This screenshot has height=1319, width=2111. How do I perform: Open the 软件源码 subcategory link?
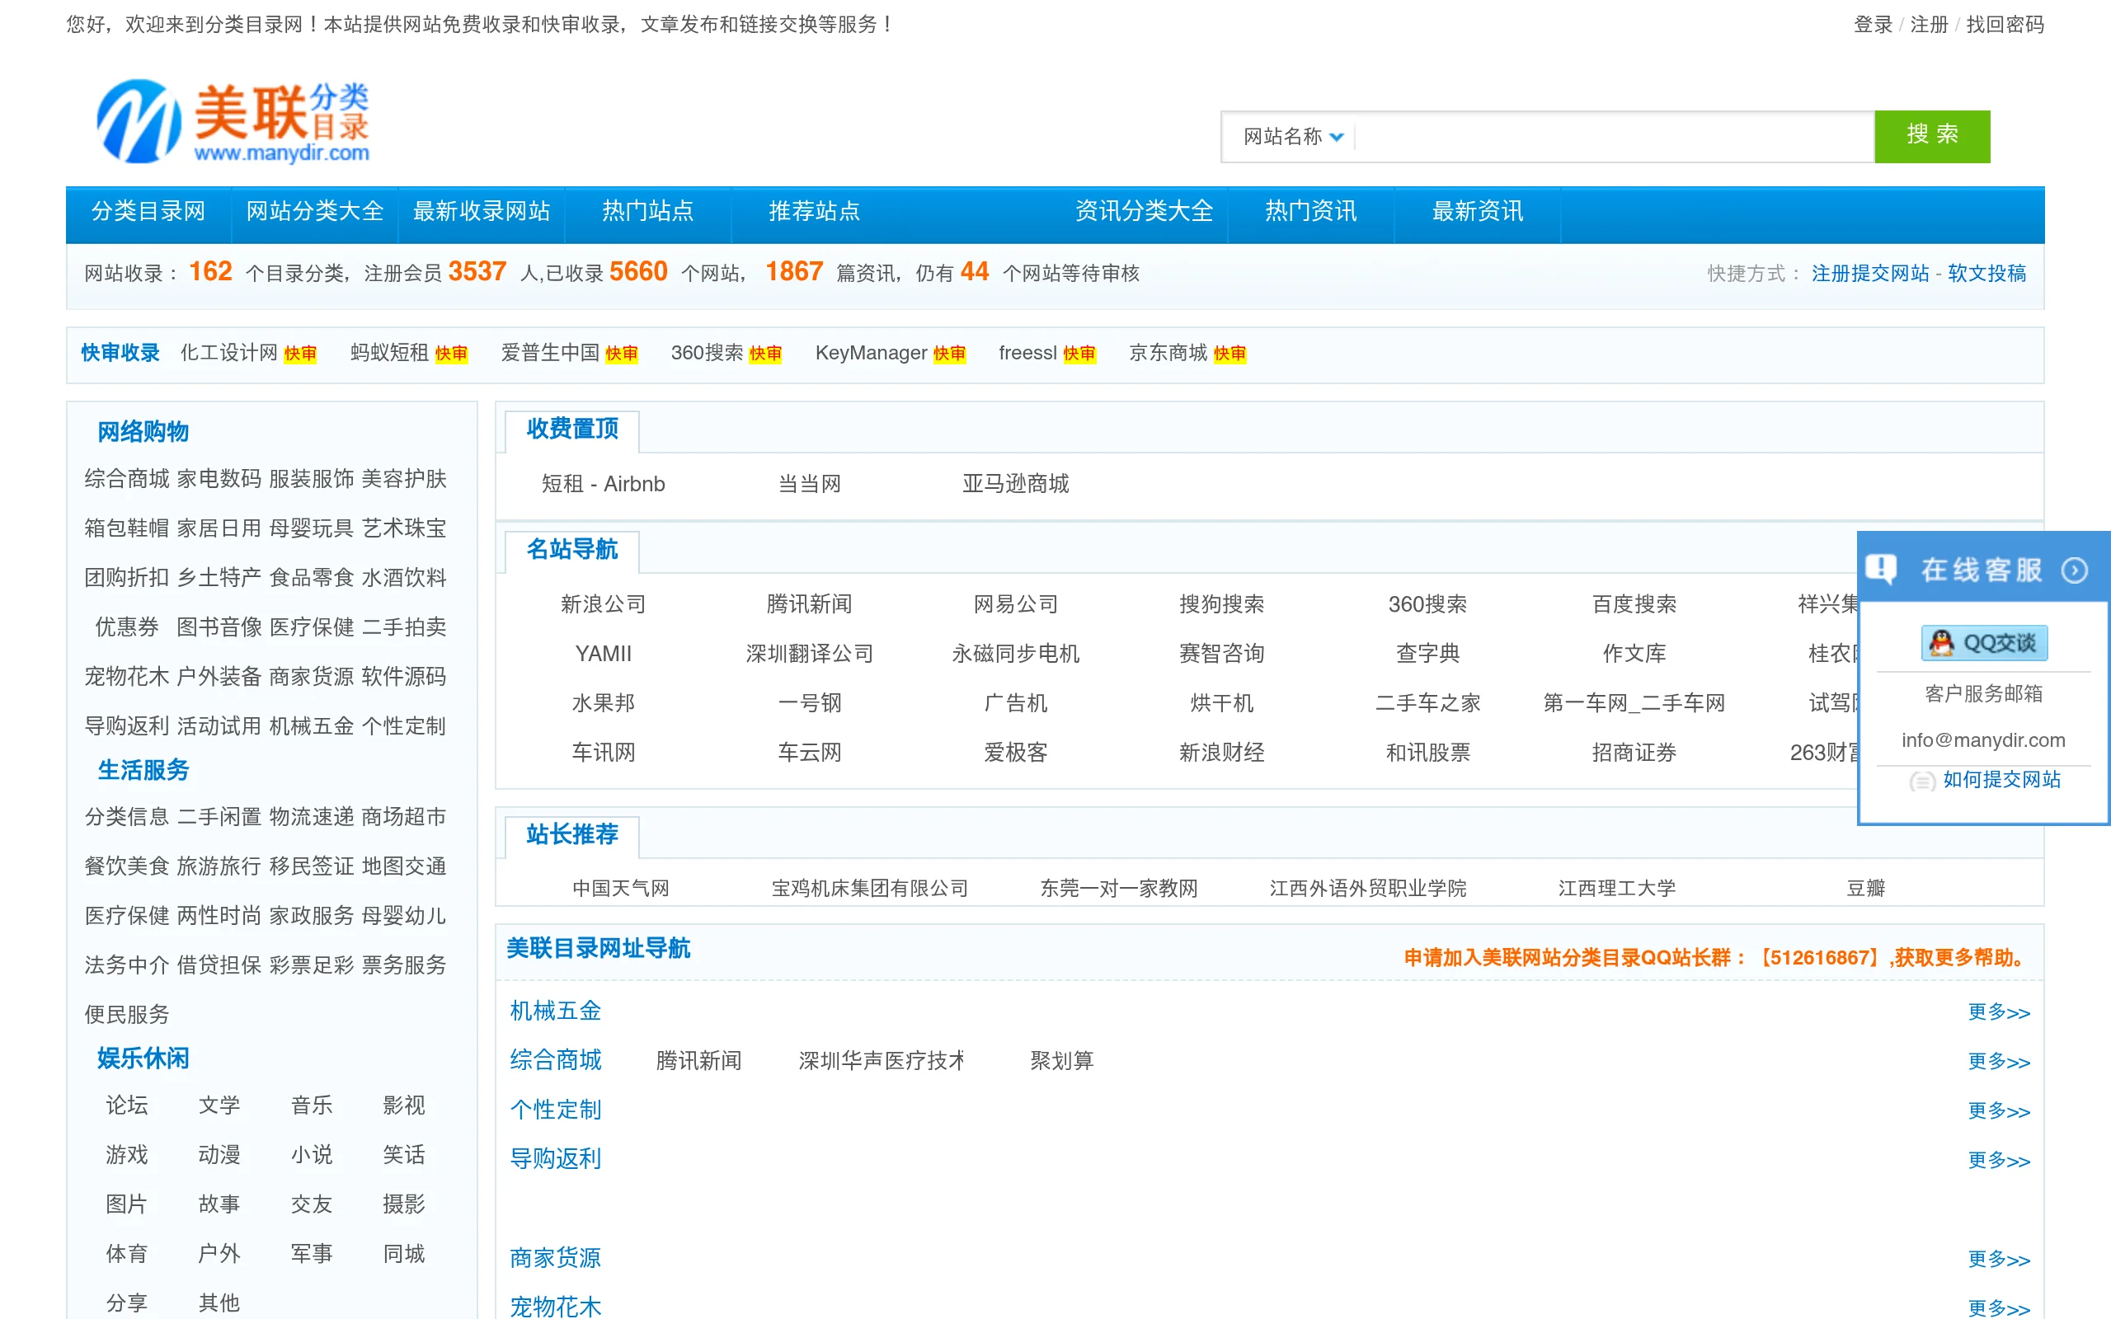pyautogui.click(x=404, y=676)
